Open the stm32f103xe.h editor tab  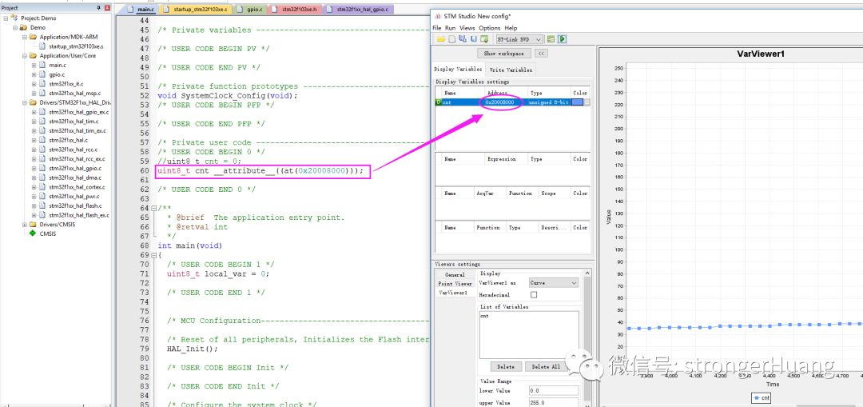click(x=296, y=10)
